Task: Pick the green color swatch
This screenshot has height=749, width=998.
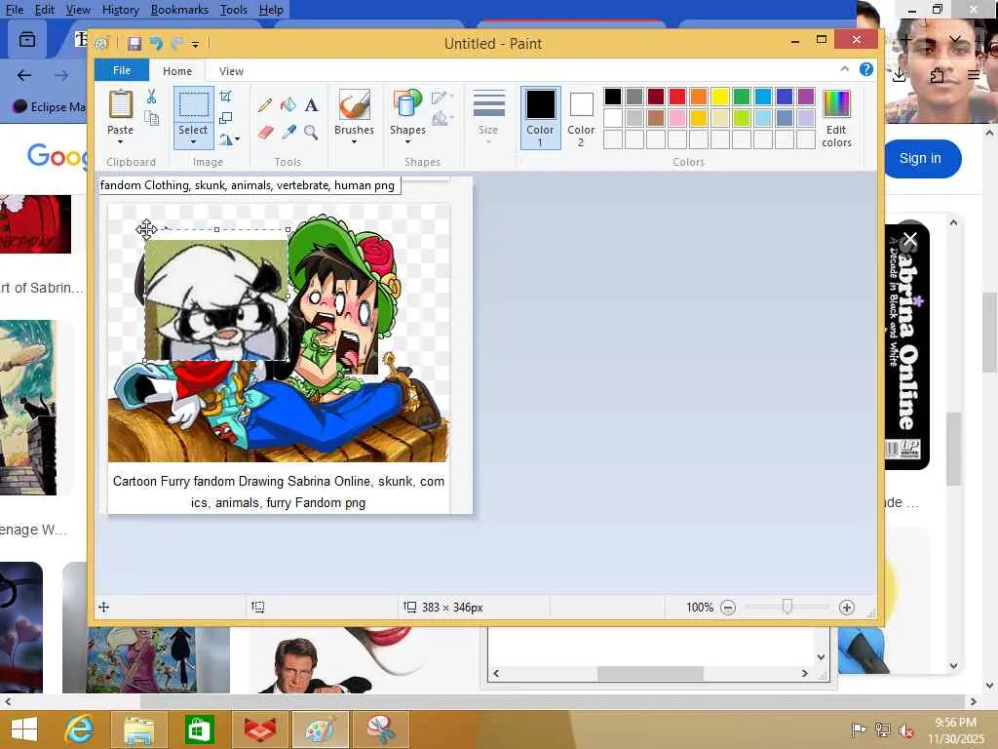Action: tap(742, 97)
